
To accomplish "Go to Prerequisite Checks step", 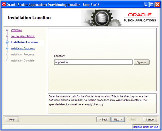I will (22, 36).
